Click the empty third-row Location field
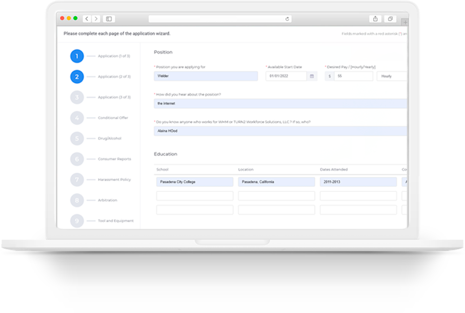Viewport: 465px width, 313px height. [276, 210]
